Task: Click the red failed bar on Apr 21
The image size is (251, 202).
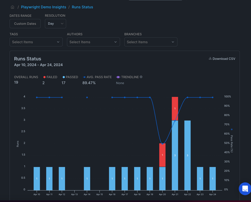Action: coord(175,108)
